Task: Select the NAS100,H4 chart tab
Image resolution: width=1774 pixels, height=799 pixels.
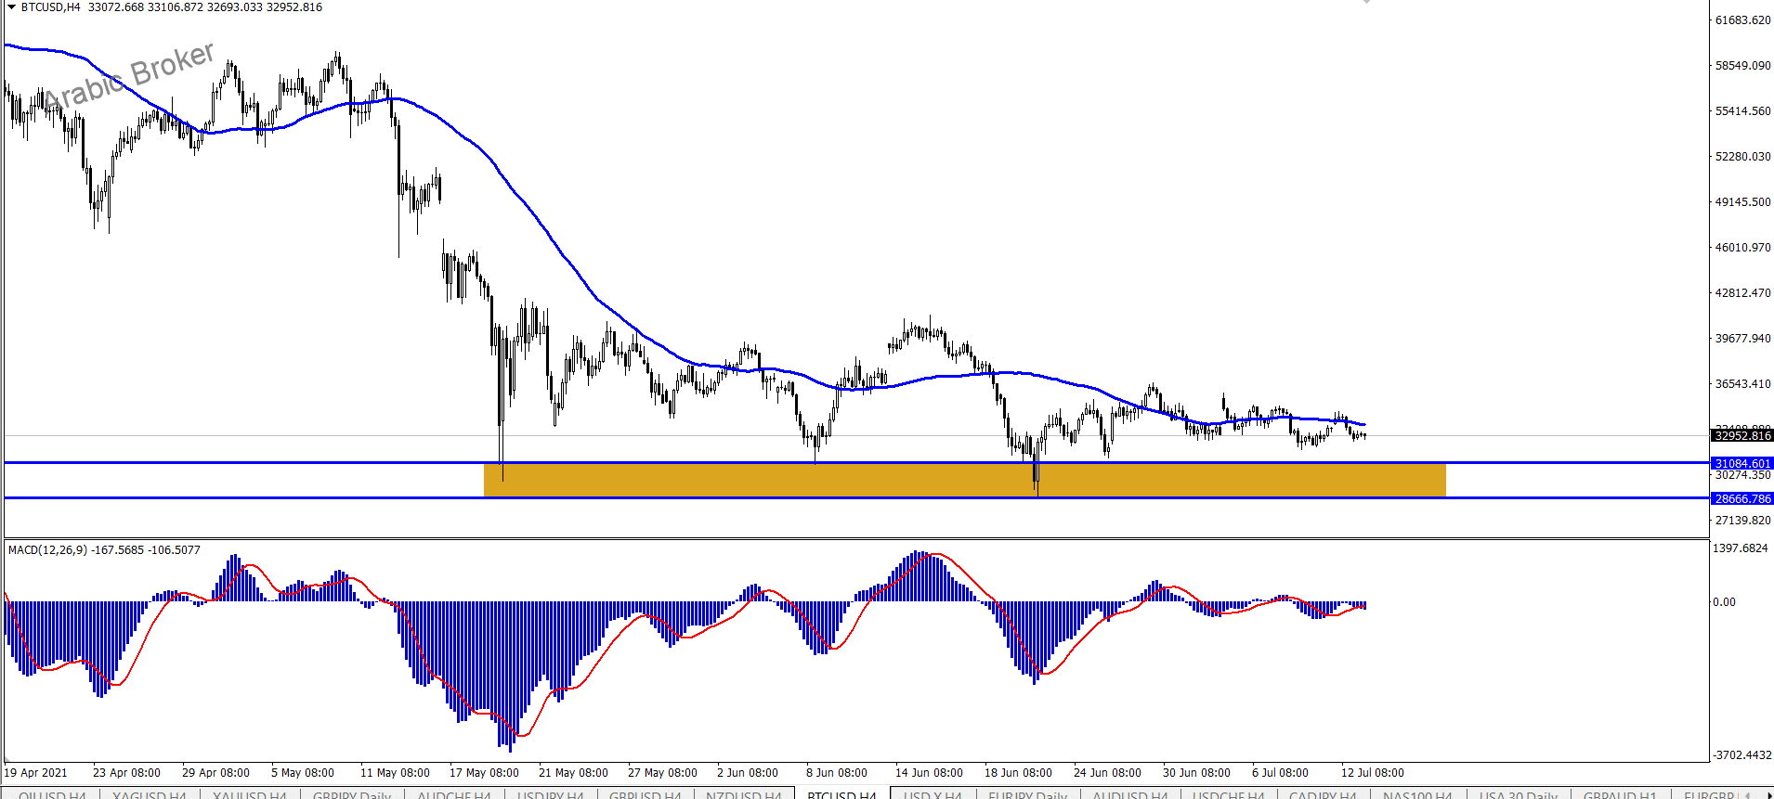Action: pyautogui.click(x=1417, y=794)
